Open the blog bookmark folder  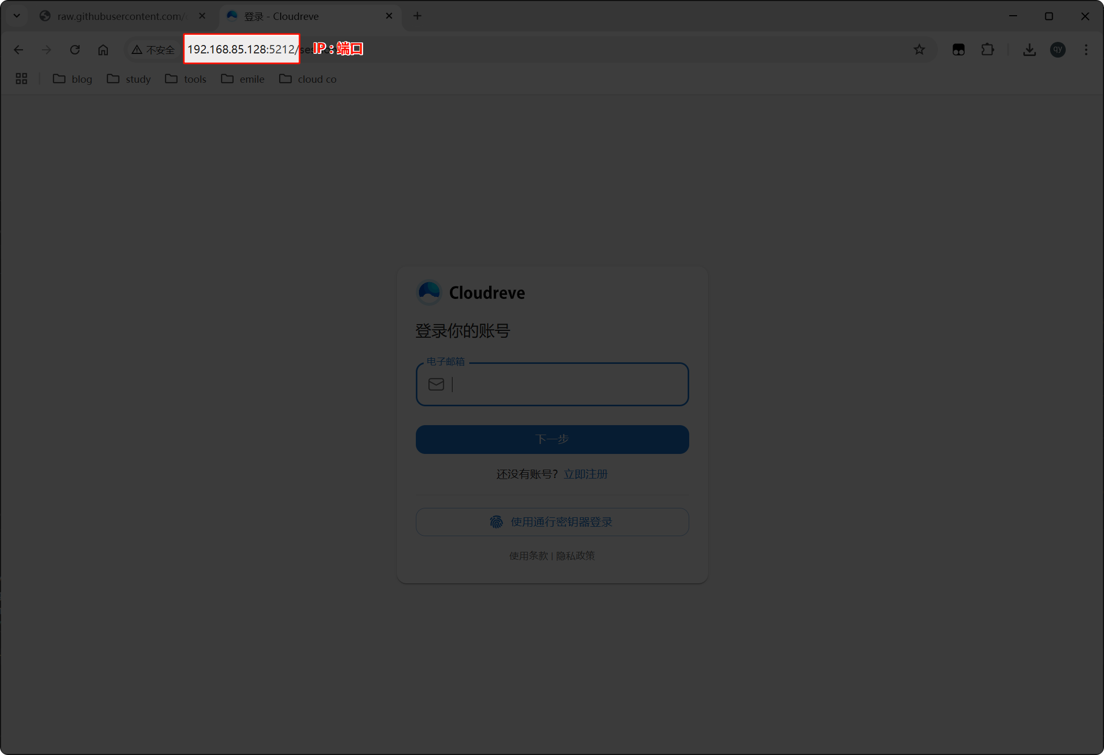tap(73, 79)
